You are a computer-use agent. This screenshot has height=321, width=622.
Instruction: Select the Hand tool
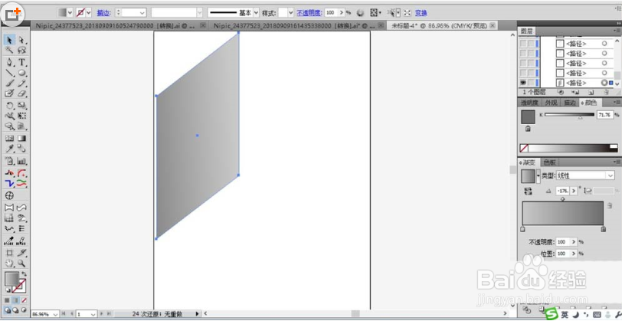(x=9, y=263)
